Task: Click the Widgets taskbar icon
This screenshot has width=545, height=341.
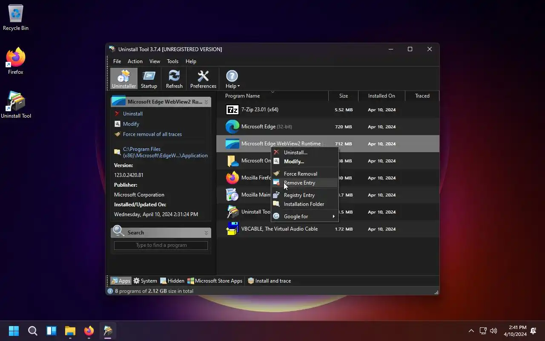Action: click(x=52, y=331)
